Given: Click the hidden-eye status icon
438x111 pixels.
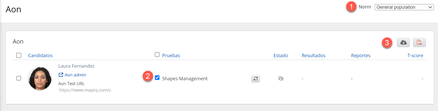Looking at the screenshot, I should point(281,78).
